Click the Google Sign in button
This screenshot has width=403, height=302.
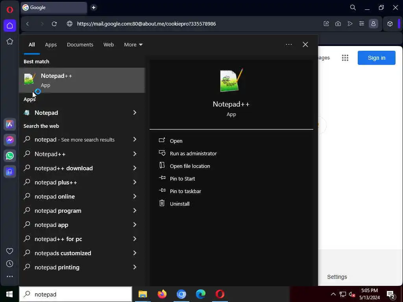tap(376, 58)
